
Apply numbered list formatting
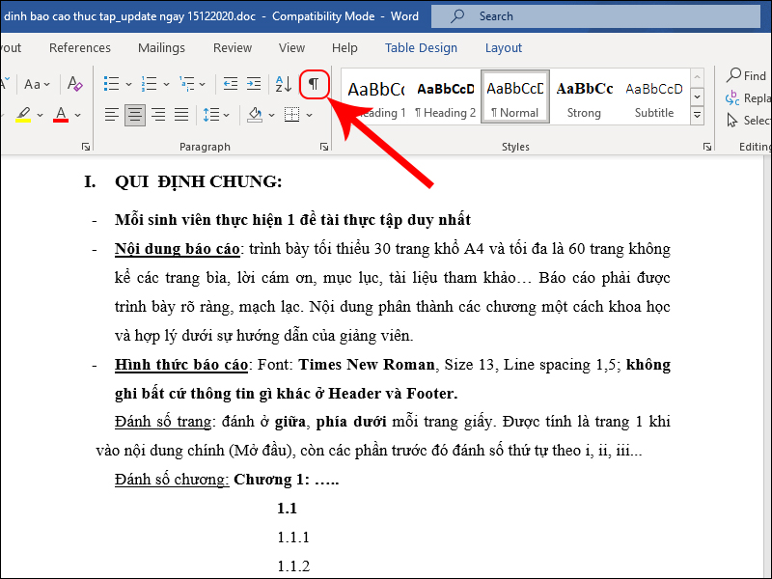click(x=149, y=84)
